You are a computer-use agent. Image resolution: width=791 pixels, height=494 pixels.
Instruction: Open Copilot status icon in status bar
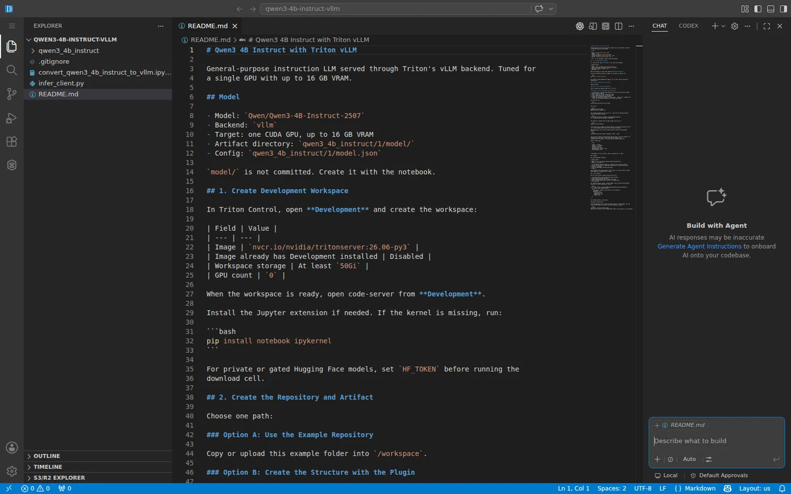click(728, 488)
